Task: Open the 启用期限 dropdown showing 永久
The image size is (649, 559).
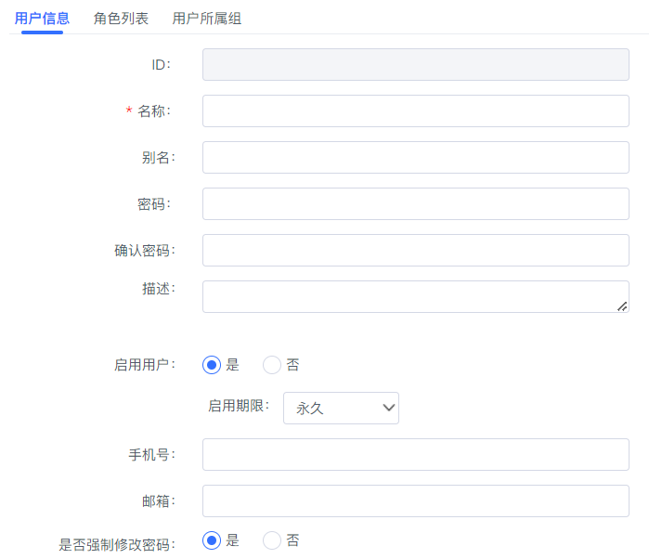Action: click(x=341, y=408)
